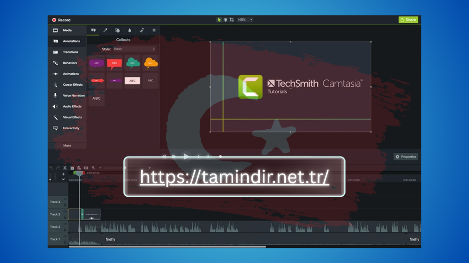Copy the selected timeline media
This screenshot has width=469, height=263.
click(x=72, y=168)
